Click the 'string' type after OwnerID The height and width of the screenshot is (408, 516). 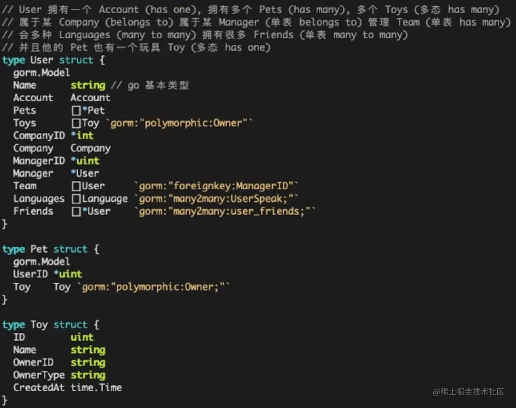tap(88, 363)
